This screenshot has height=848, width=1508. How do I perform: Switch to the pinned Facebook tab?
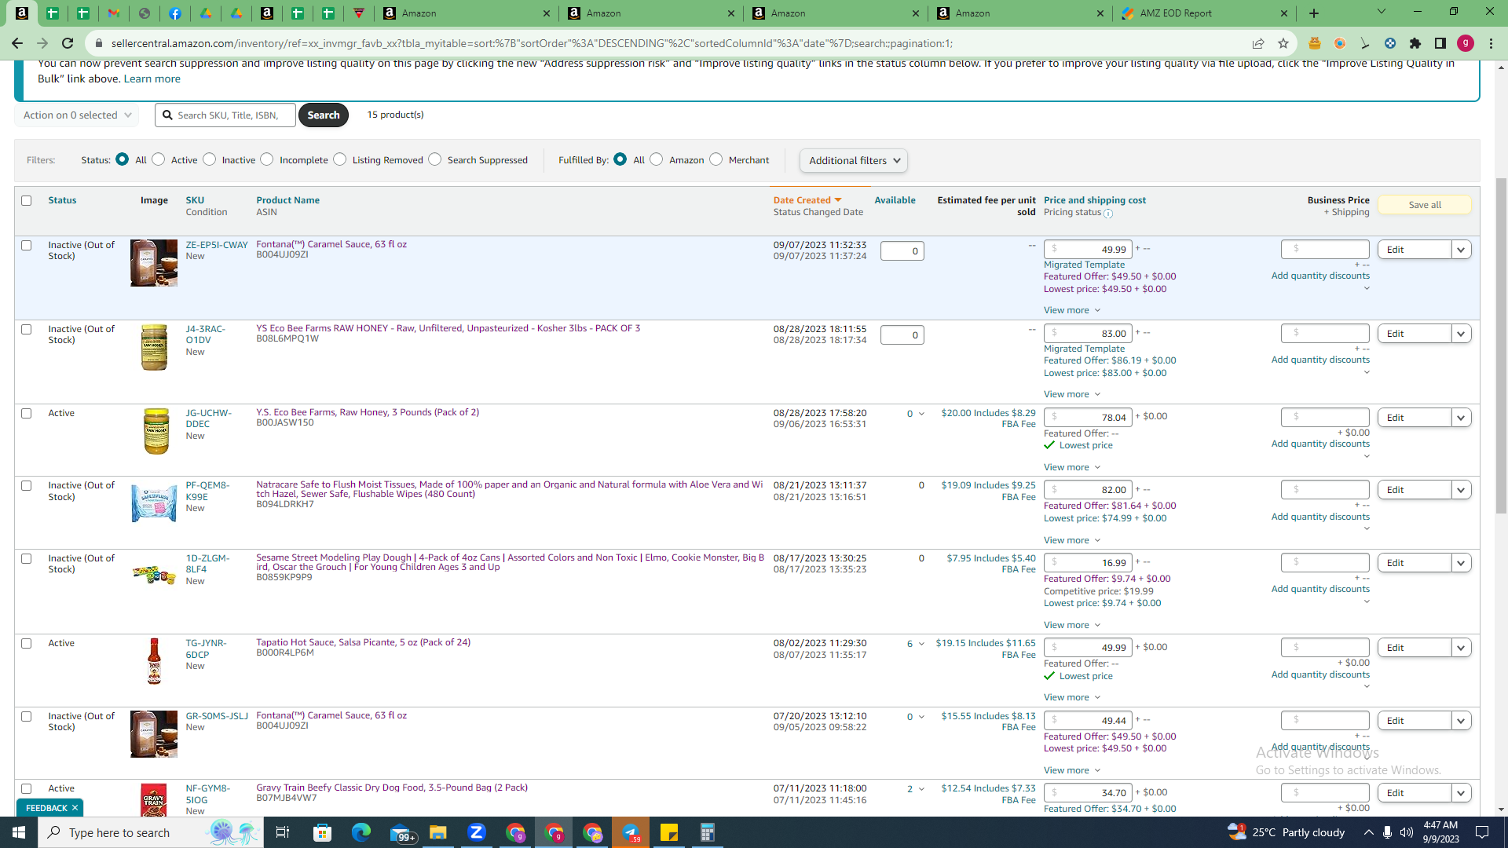click(175, 13)
